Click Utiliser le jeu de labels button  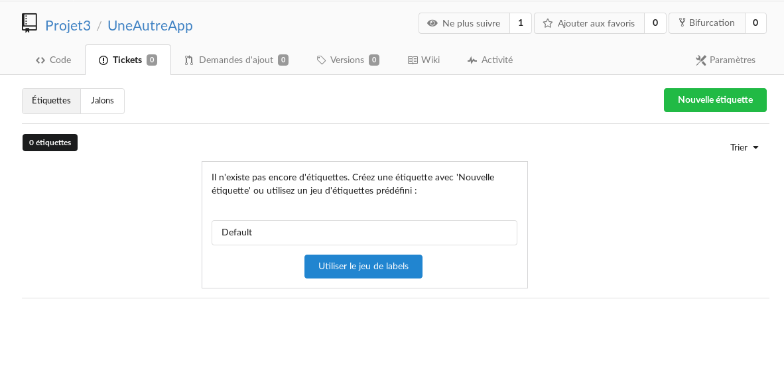[x=363, y=267]
